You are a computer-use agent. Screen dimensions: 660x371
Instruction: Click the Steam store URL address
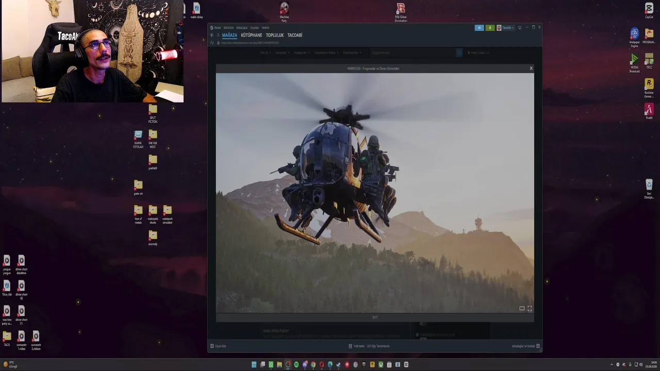coord(250,43)
